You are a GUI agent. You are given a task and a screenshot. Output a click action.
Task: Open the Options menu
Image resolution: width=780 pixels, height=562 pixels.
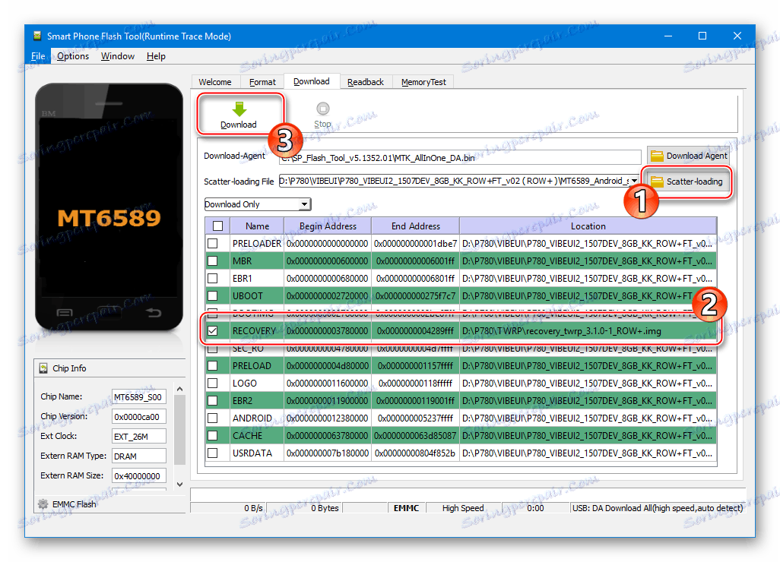point(73,55)
